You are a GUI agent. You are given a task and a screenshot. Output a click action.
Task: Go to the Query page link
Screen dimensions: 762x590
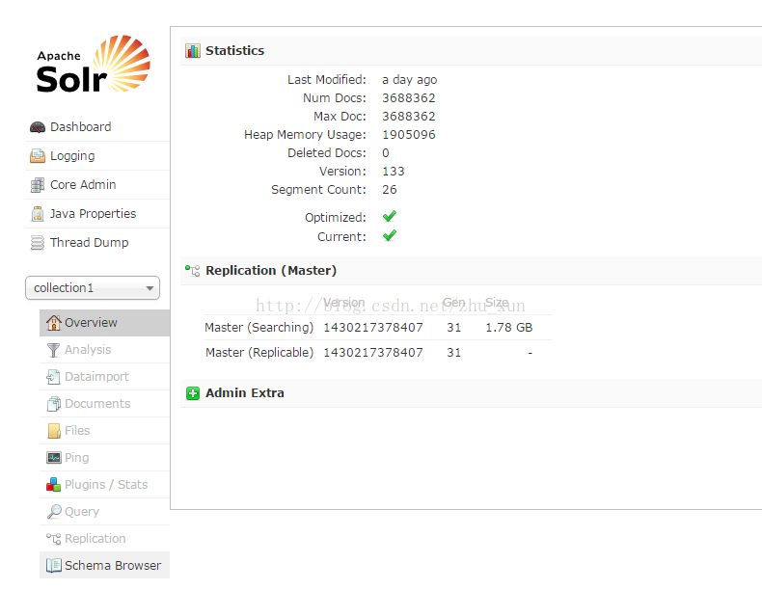(104, 512)
